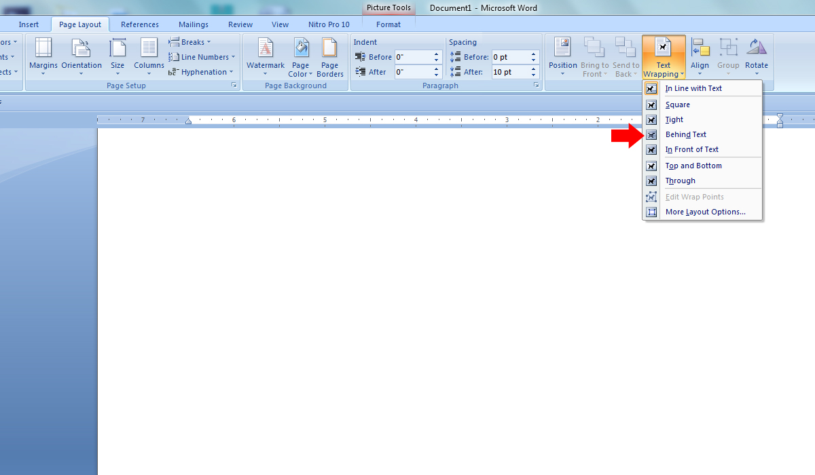Open the Page Color swatch palette
The image size is (815, 475).
coord(300,56)
